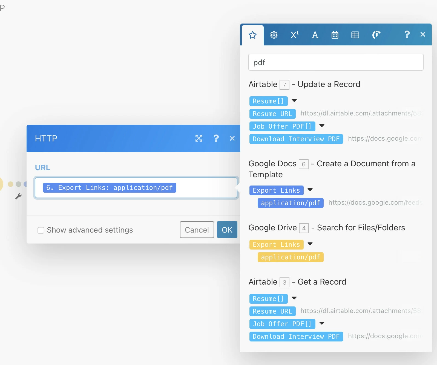Viewport: 437px width, 365px height.
Task: Open the starred favorites tab
Action: (252, 35)
